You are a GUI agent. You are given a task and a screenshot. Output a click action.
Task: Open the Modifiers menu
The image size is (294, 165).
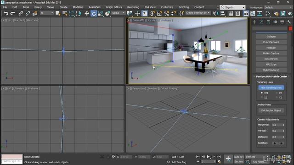pos(78,7)
